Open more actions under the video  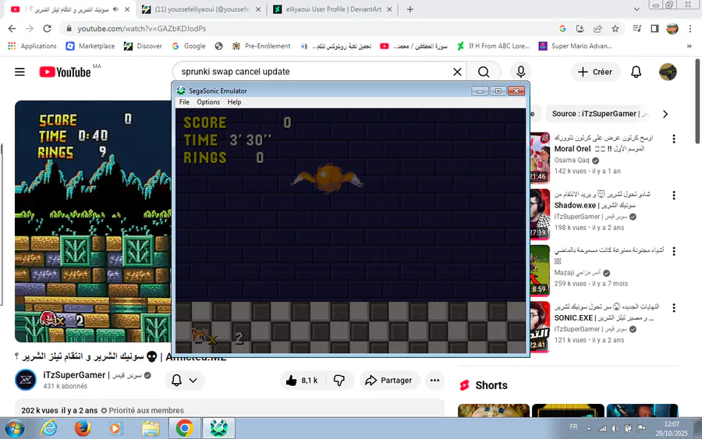434,381
